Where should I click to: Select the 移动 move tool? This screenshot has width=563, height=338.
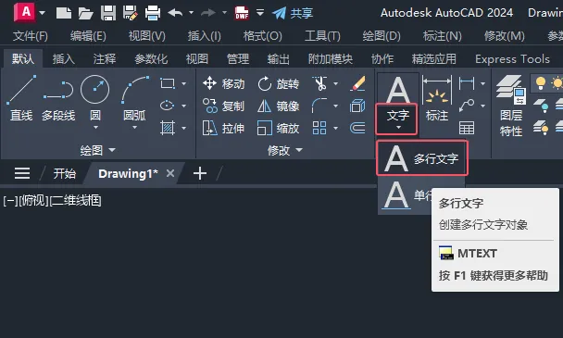click(x=223, y=83)
